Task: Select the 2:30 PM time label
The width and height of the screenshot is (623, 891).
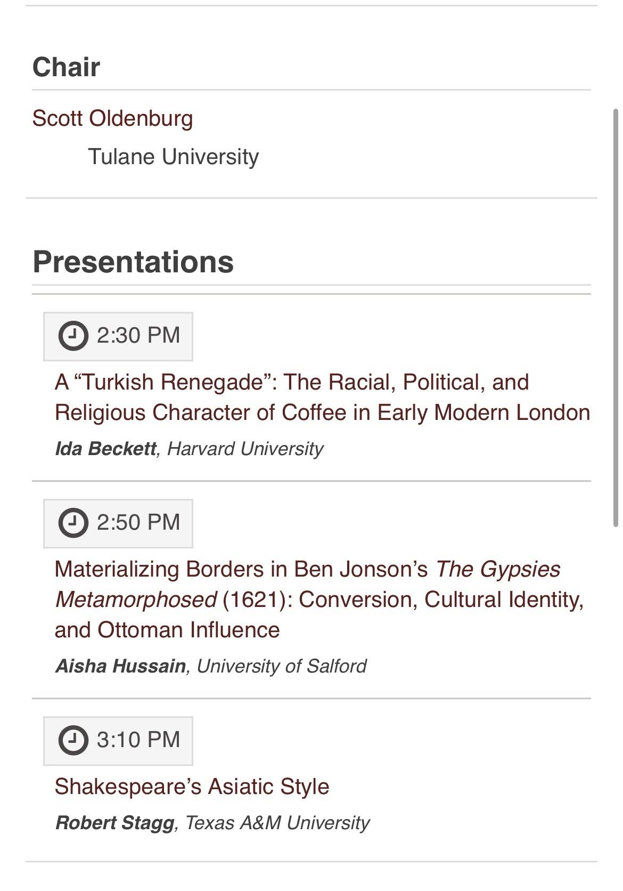Action: coord(138,336)
